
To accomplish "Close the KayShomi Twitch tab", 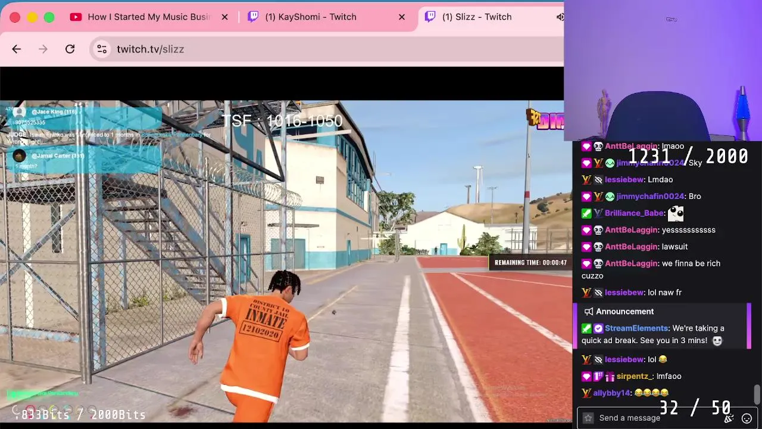I will (x=402, y=17).
